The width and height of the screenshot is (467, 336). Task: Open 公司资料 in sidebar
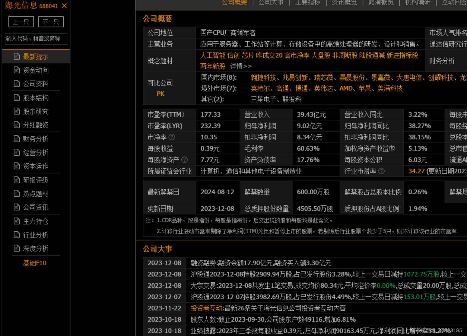coord(36,84)
